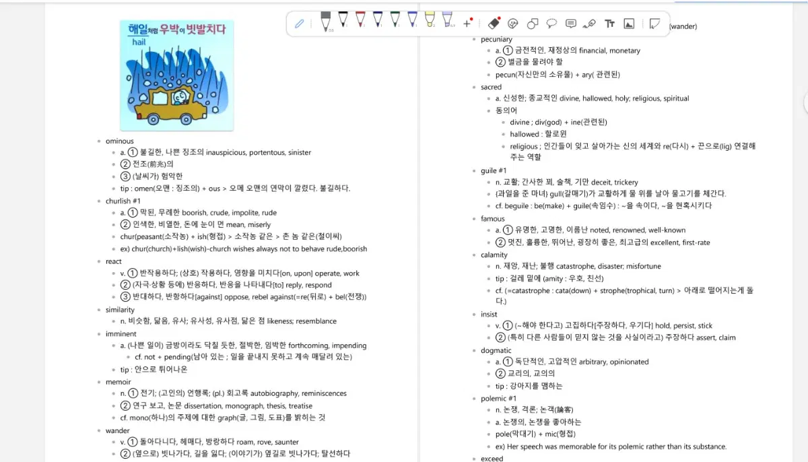The width and height of the screenshot is (808, 462).
Task: Click line with 'oppose, rebel against'
Action: click(x=244, y=297)
